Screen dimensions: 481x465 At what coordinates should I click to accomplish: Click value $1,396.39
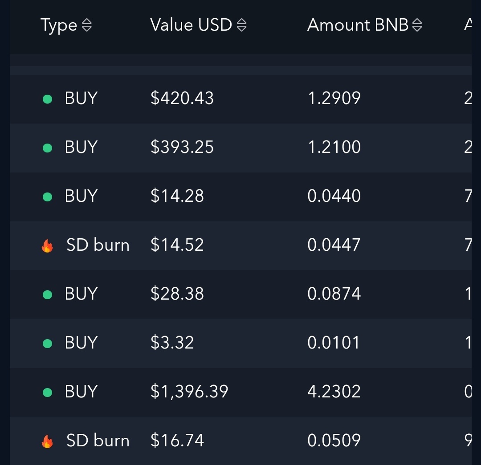tap(189, 392)
